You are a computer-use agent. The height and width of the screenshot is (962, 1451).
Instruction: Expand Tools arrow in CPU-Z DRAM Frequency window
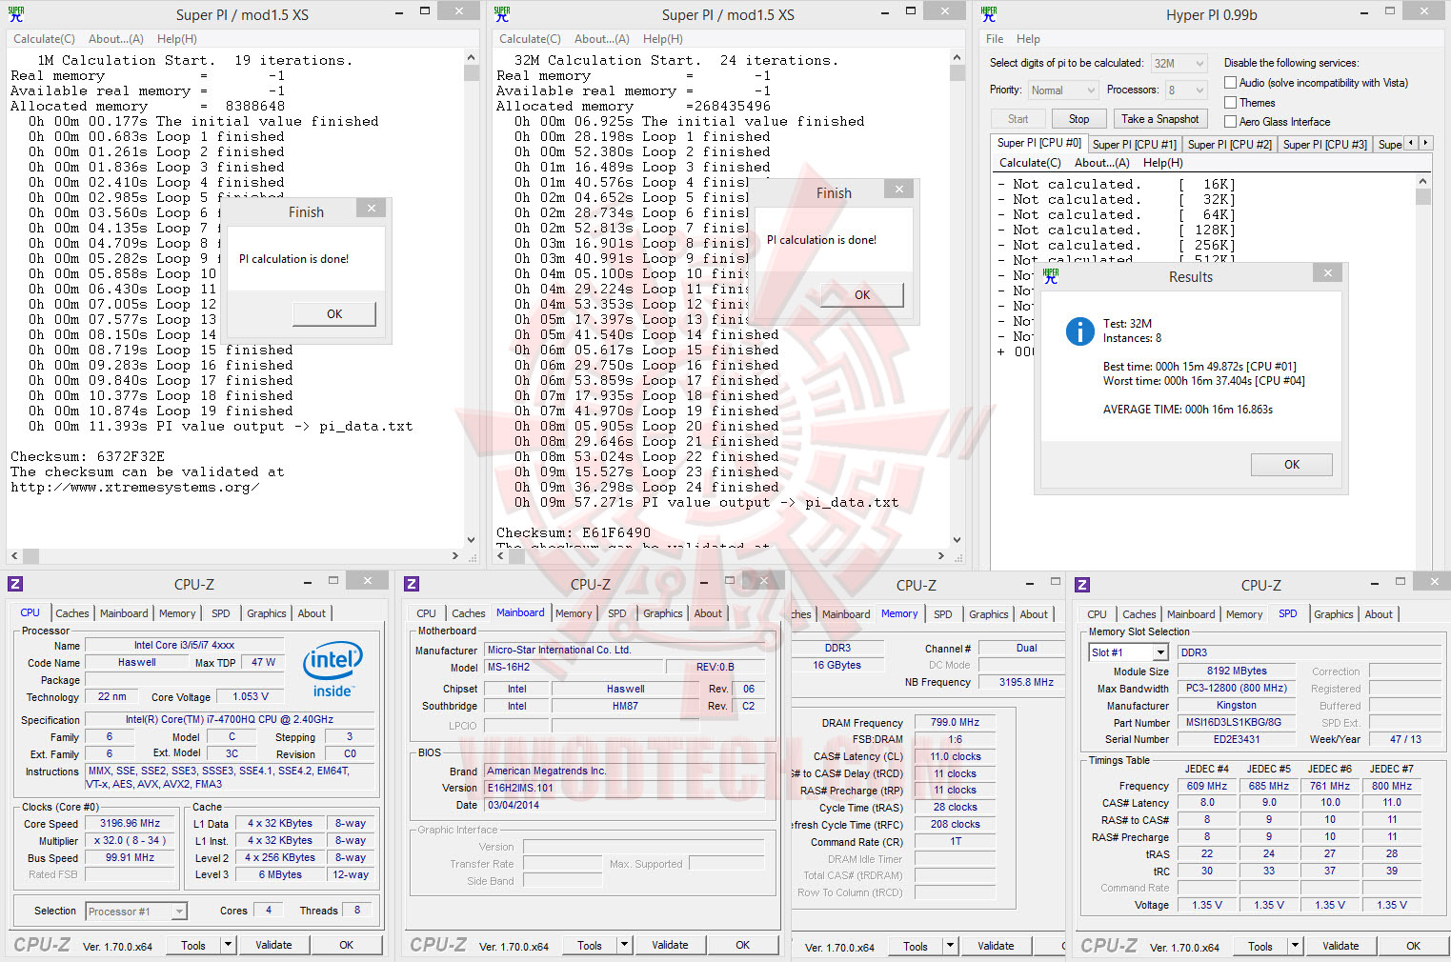click(950, 946)
